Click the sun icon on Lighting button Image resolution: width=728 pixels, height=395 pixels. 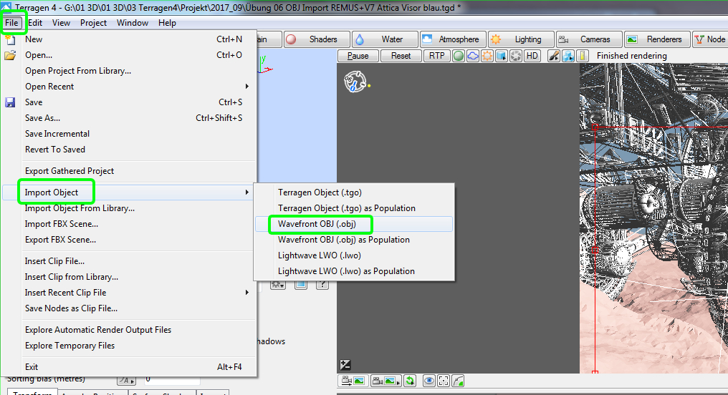(x=496, y=40)
